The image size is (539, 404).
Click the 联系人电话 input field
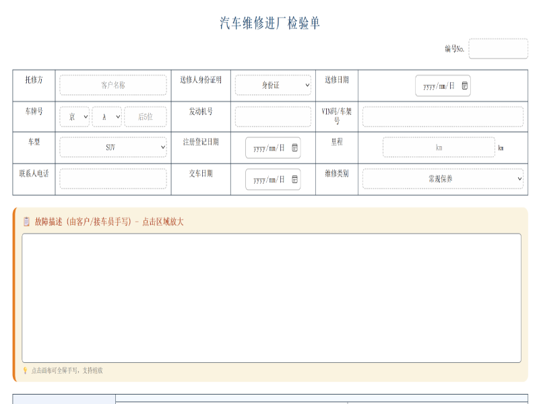113,178
